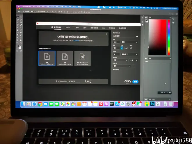
Task: Select the Eraser tool
Action: 21,30
